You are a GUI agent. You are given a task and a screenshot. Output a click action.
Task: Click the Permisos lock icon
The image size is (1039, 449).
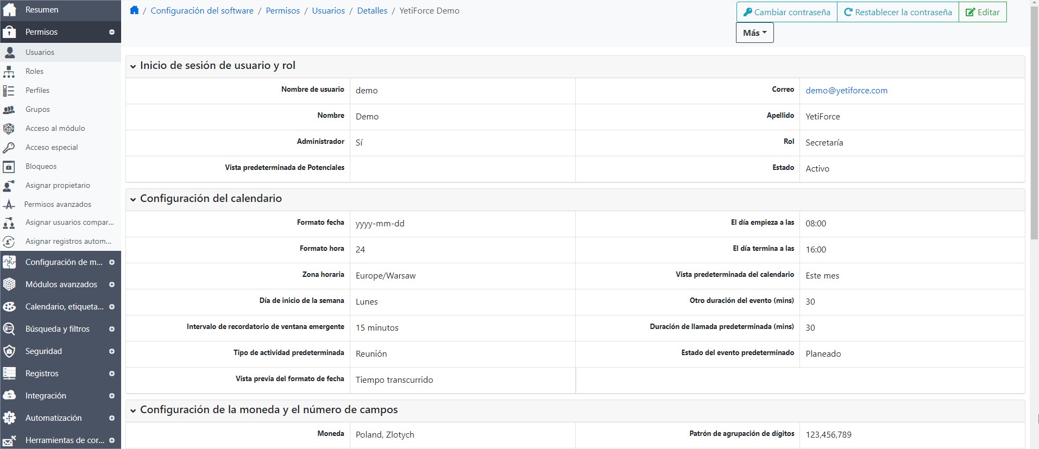point(9,31)
